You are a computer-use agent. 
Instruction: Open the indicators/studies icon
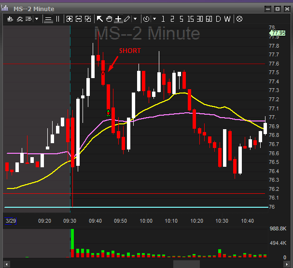[x=20, y=19]
